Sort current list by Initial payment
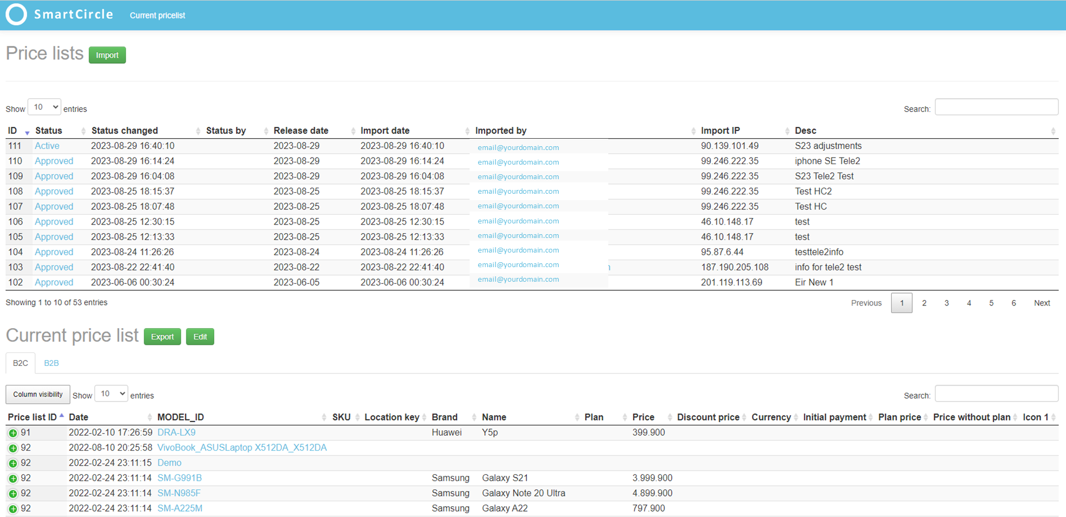The image size is (1066, 517). (838, 417)
